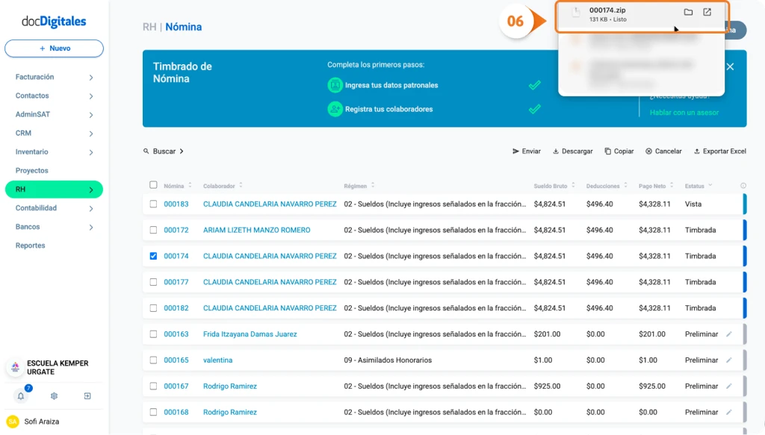This screenshot has height=435, width=765.
Task: Click the Sofi Araiza avatar
Action: (13, 422)
